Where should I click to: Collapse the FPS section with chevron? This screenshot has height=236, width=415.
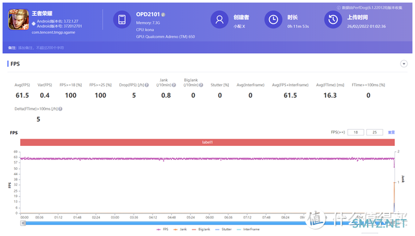403,64
